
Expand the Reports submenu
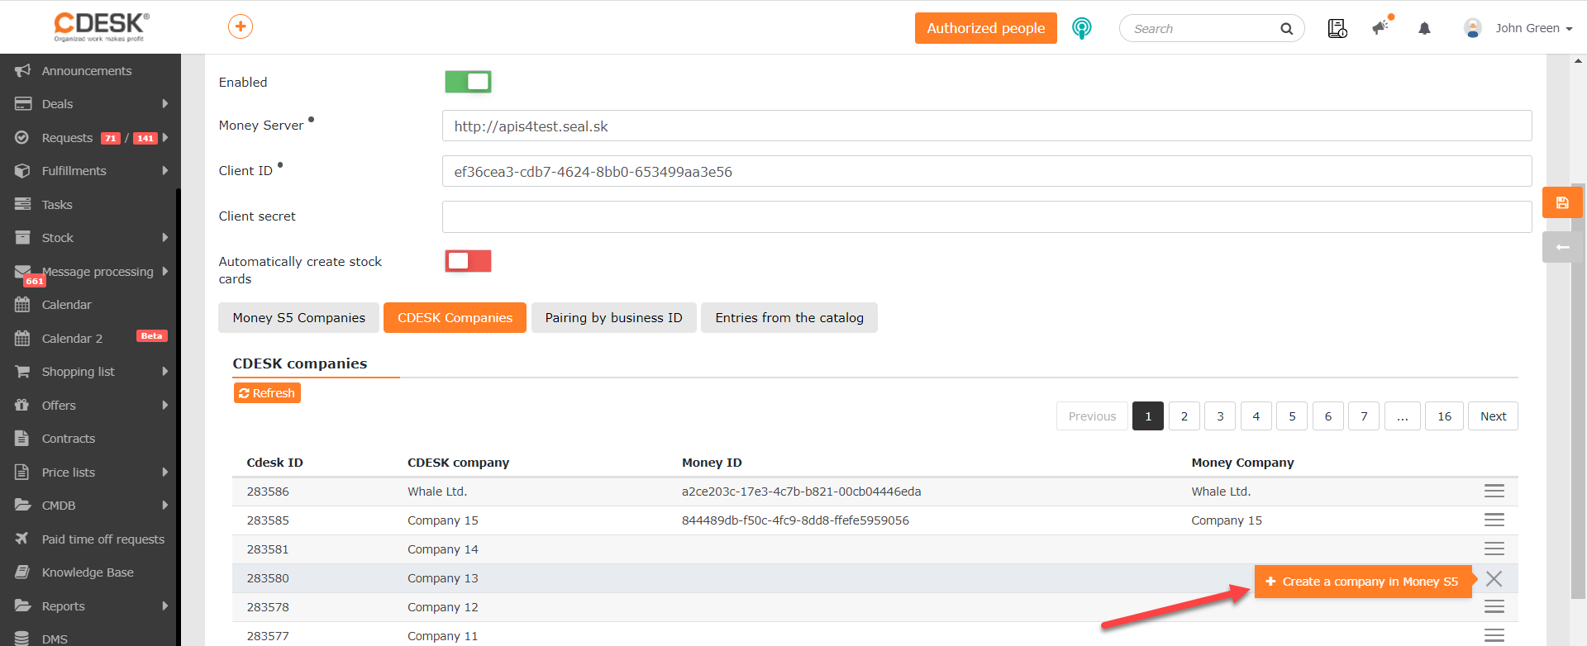(x=165, y=606)
